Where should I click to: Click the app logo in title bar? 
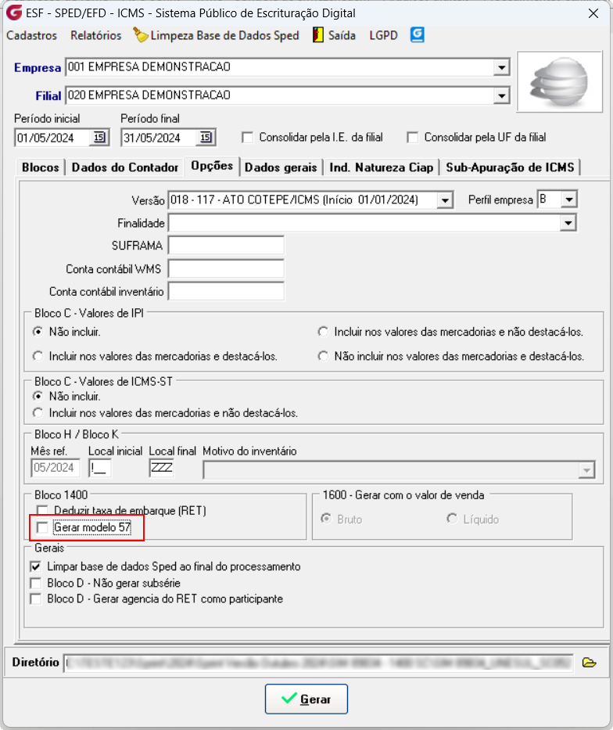point(14,13)
